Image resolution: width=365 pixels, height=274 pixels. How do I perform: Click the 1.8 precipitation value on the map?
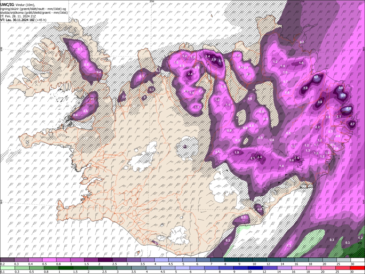[x=301, y=63]
